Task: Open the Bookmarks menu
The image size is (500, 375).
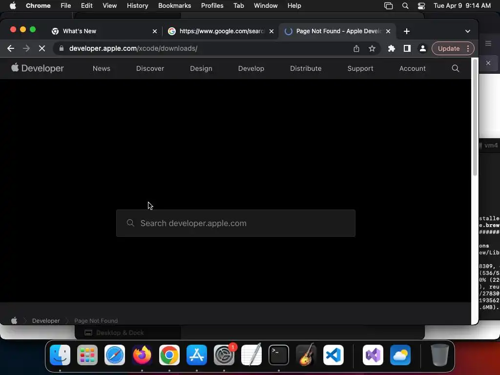Action: 174,6
